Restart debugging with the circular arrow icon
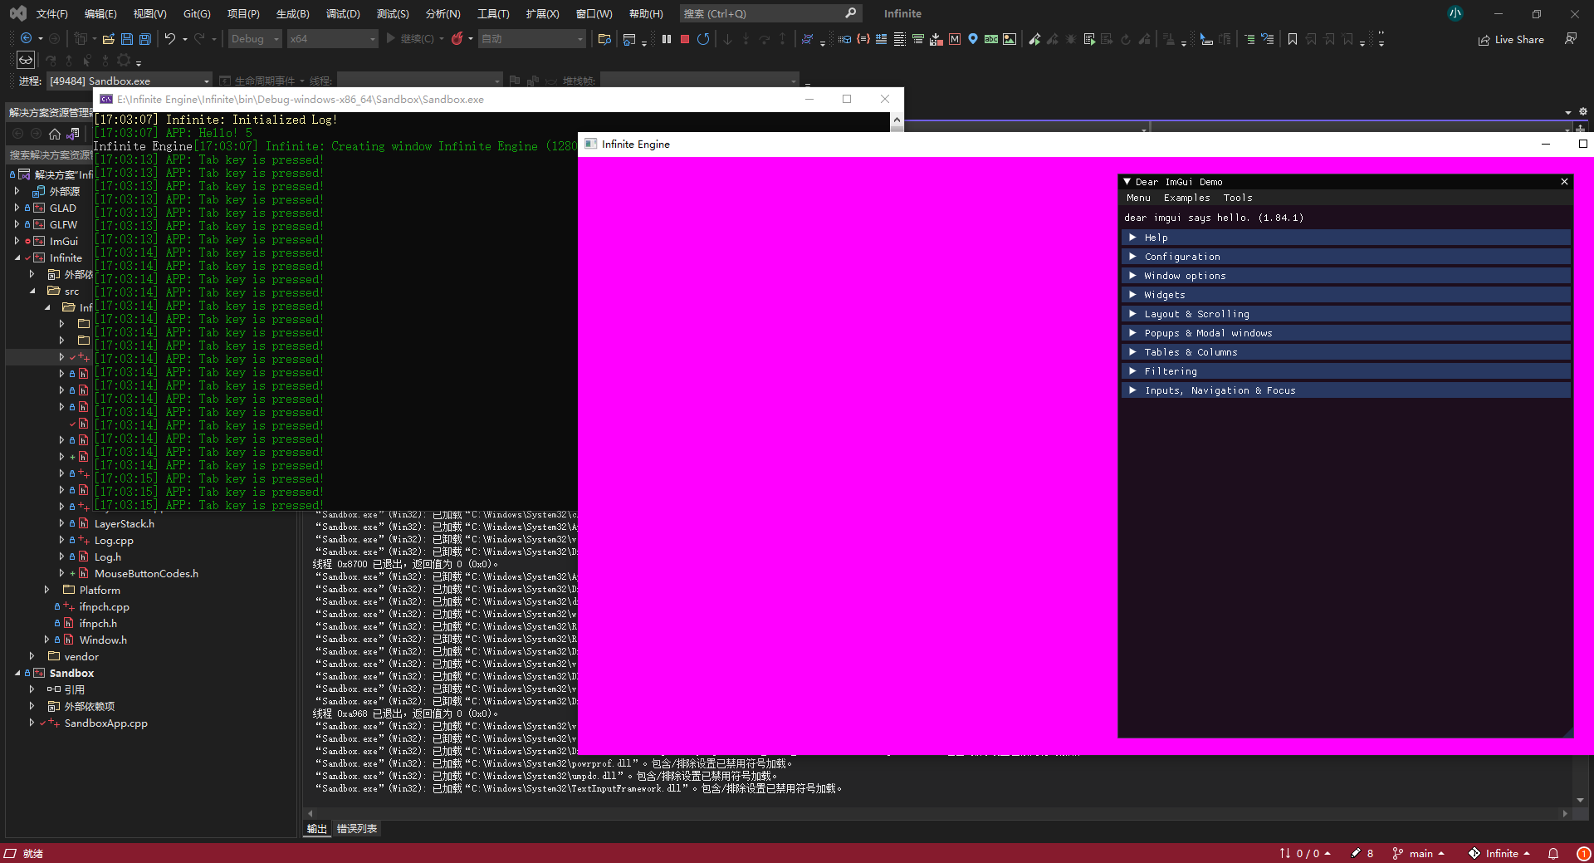 click(x=703, y=39)
